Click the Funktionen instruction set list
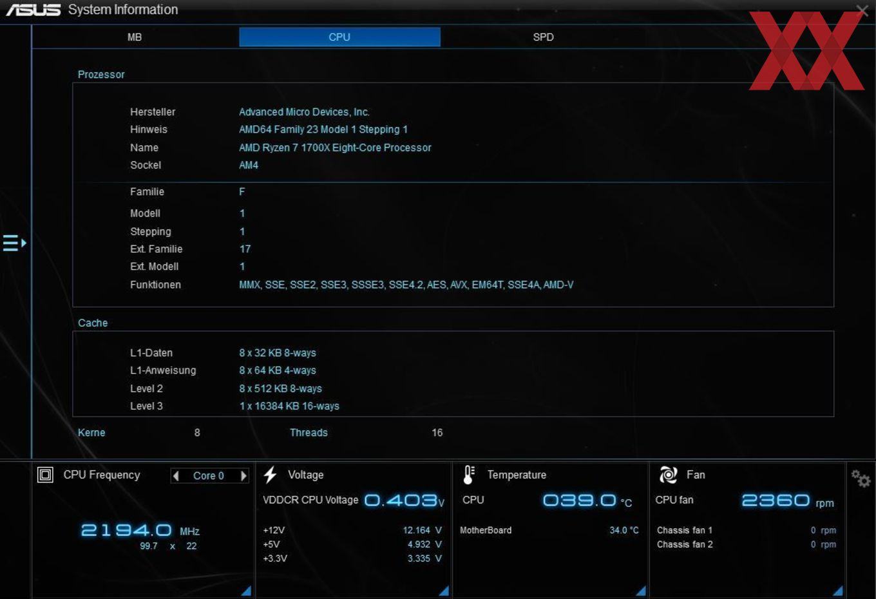This screenshot has height=599, width=876. 406,285
